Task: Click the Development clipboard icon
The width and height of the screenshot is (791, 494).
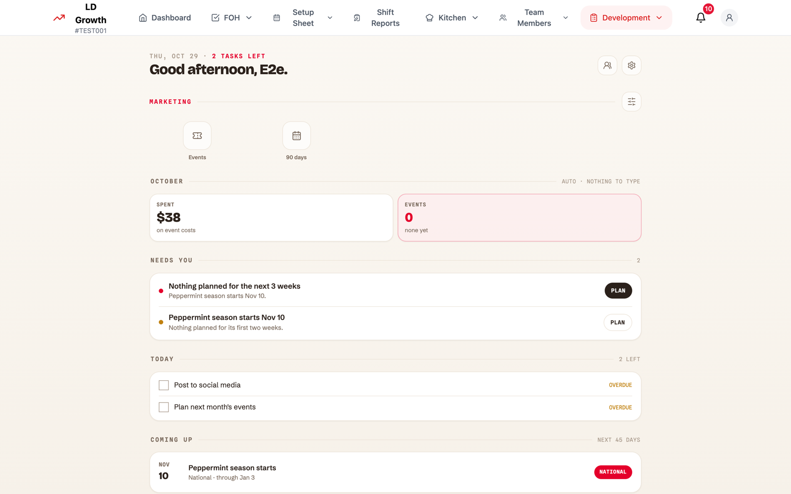Action: (x=594, y=18)
